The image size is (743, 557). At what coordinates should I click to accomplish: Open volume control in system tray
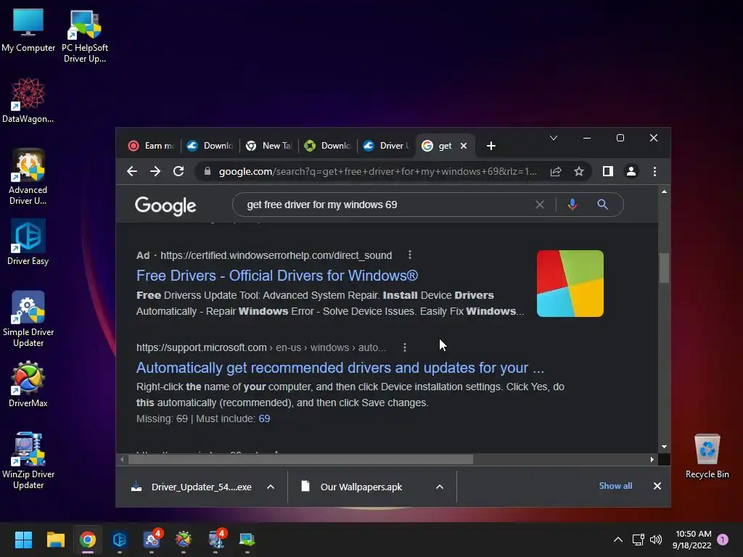[656, 540]
